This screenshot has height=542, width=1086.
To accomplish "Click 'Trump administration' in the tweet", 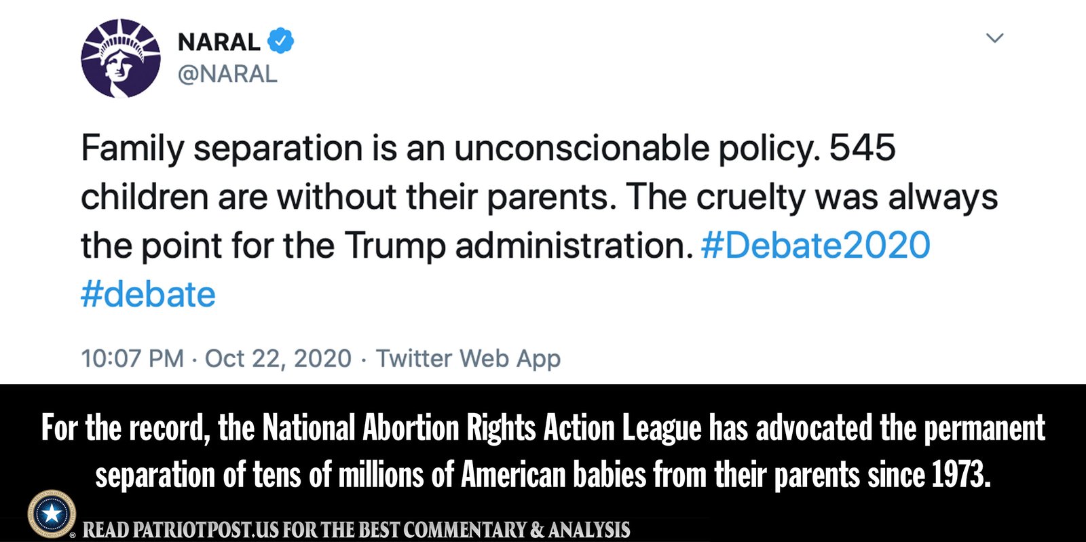I will click(519, 246).
